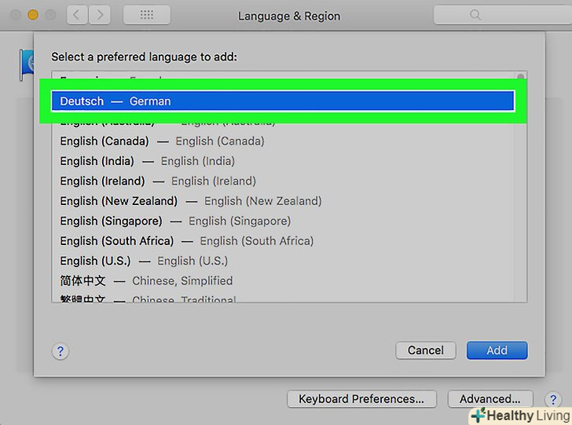Pick English (Singapore) language row
This screenshot has height=425, width=572.
(x=283, y=221)
